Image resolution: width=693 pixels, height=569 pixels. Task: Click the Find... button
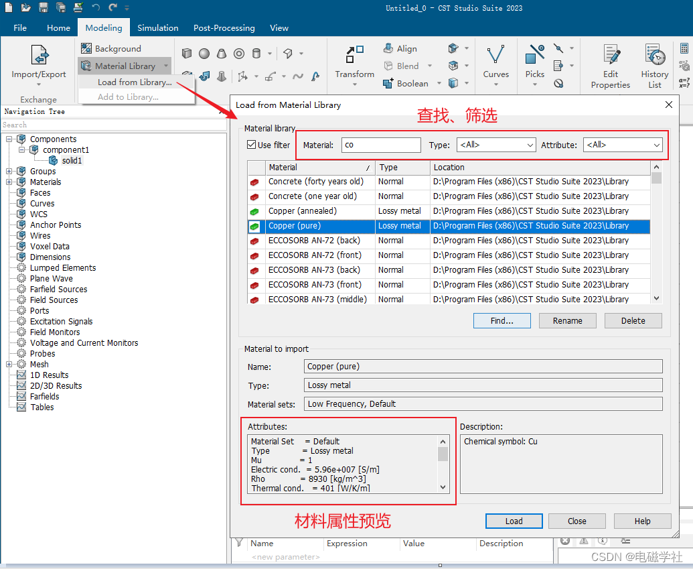tap(502, 321)
